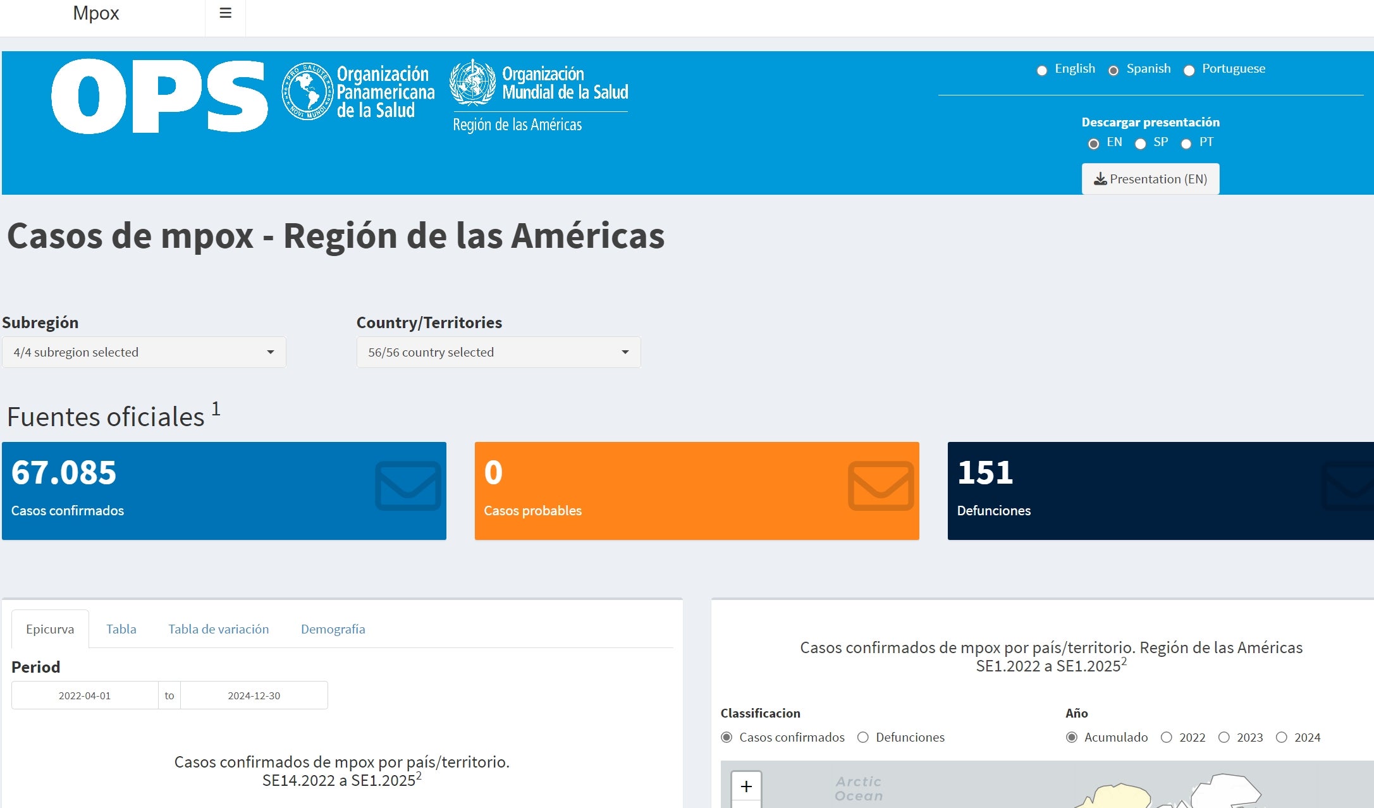Click the 151 Defunciones card
Screen dimensions: 1374x808
1160,491
